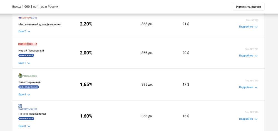This screenshot has width=278, height=131.
Task: Click the Новый Пенсионный deposit name
Action: [x=31, y=51]
